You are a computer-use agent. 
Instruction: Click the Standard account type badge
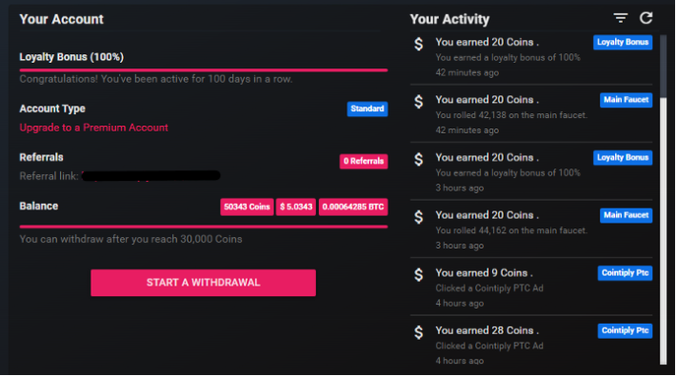[368, 109]
